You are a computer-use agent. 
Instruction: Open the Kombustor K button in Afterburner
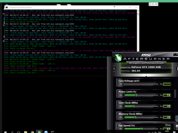coord(115,68)
